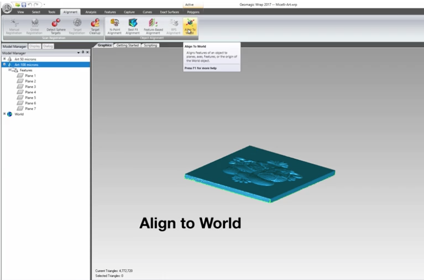Click the Selected Triangles count text

[109, 276]
